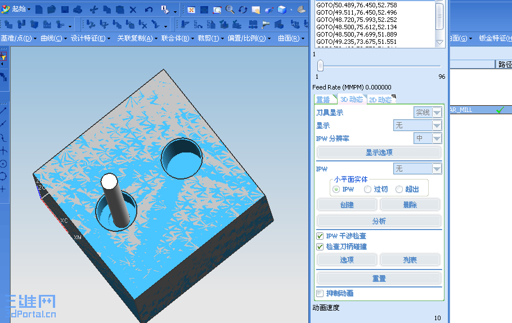Viewport: 512px width, 323px height.
Task: Click the Print icon
Action: [x=78, y=10]
